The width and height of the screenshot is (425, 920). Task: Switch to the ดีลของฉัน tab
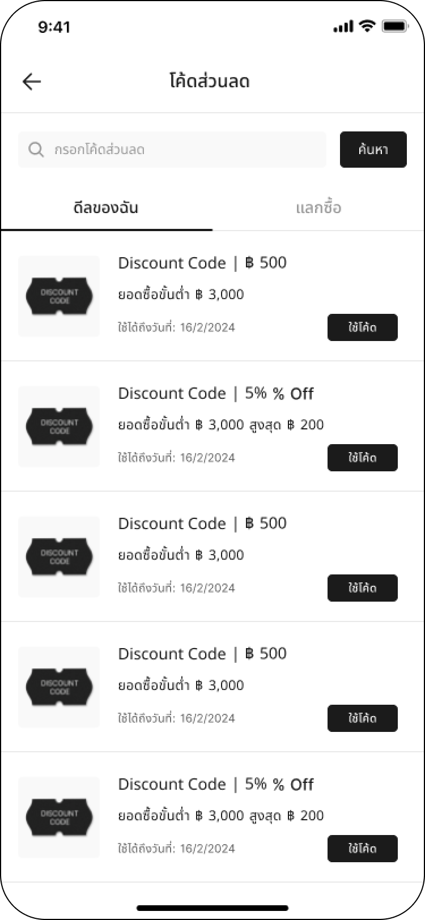pos(106,208)
